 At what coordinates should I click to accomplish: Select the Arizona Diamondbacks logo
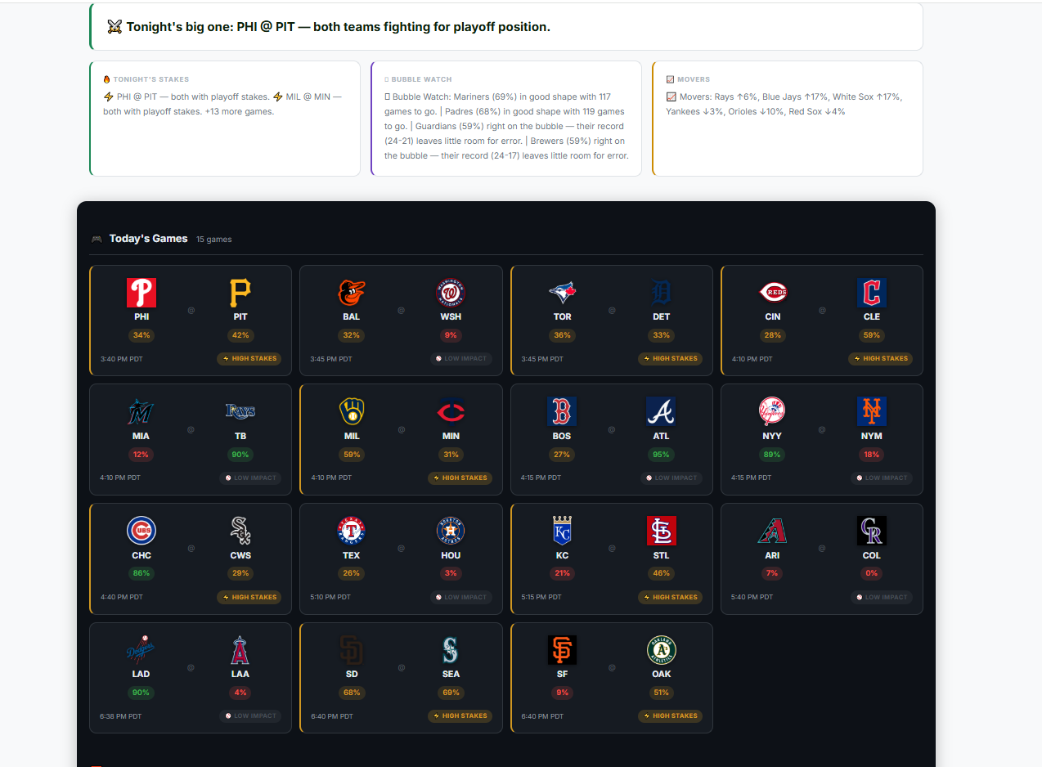[x=773, y=532]
